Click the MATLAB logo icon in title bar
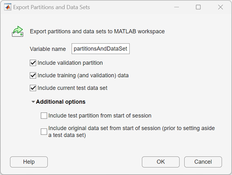This screenshot has height=175, width=232. point(8,7)
